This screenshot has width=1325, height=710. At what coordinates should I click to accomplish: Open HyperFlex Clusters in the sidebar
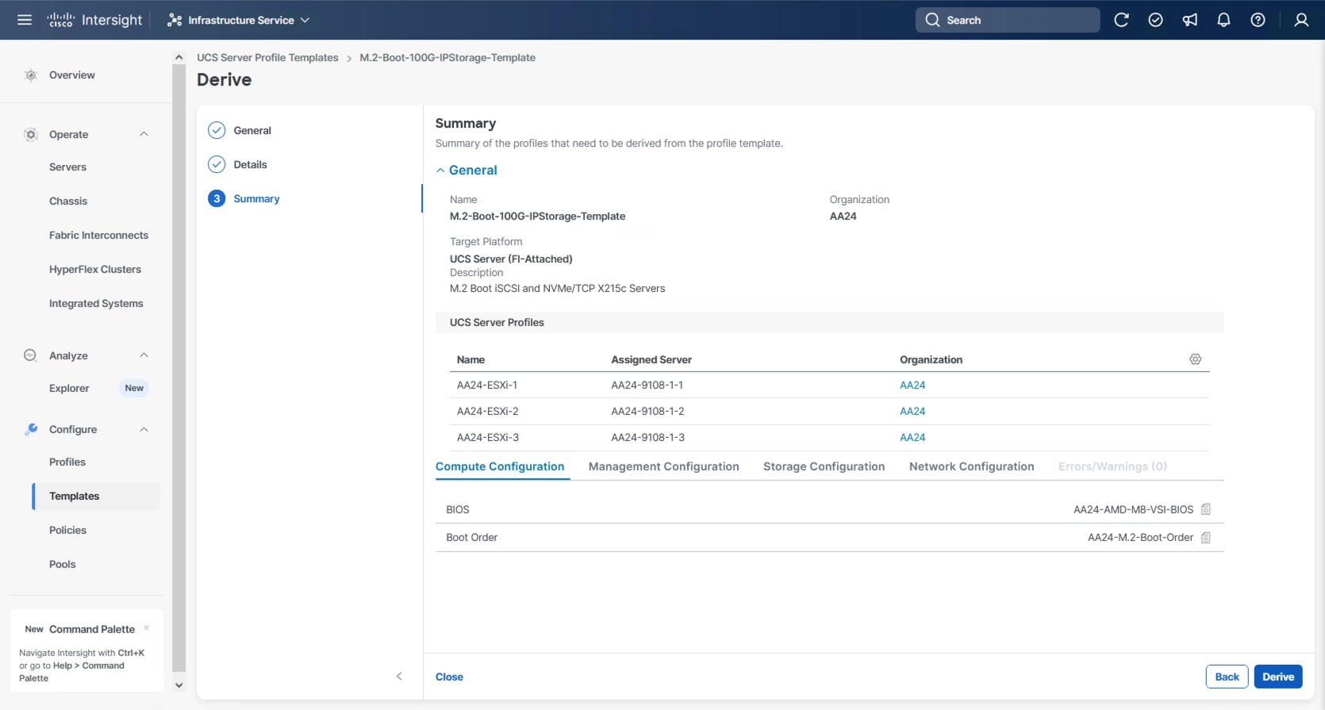click(x=95, y=270)
